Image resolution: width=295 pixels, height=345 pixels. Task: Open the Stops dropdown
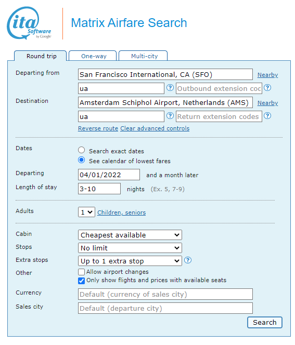pos(130,248)
